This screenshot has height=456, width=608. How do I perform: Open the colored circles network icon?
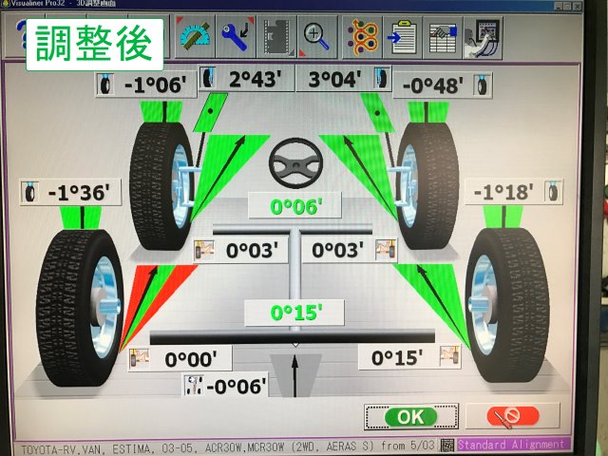pos(361,35)
